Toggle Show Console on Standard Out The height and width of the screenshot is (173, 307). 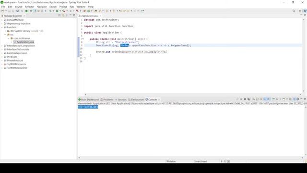pyautogui.click(x=265, y=99)
